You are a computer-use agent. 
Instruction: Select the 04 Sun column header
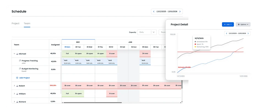click(x=134, y=47)
